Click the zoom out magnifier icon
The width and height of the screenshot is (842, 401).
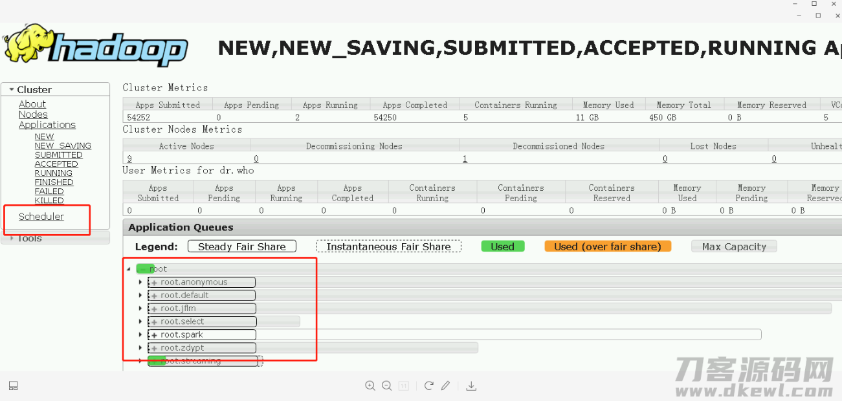coord(387,385)
